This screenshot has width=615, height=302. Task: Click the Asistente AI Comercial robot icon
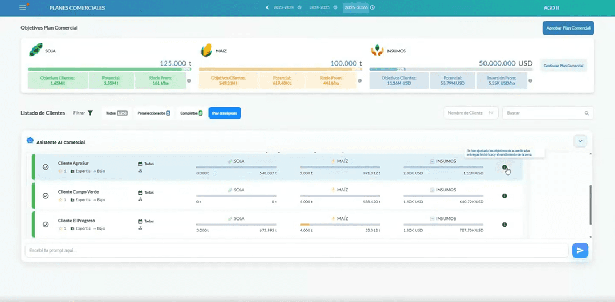pos(30,140)
